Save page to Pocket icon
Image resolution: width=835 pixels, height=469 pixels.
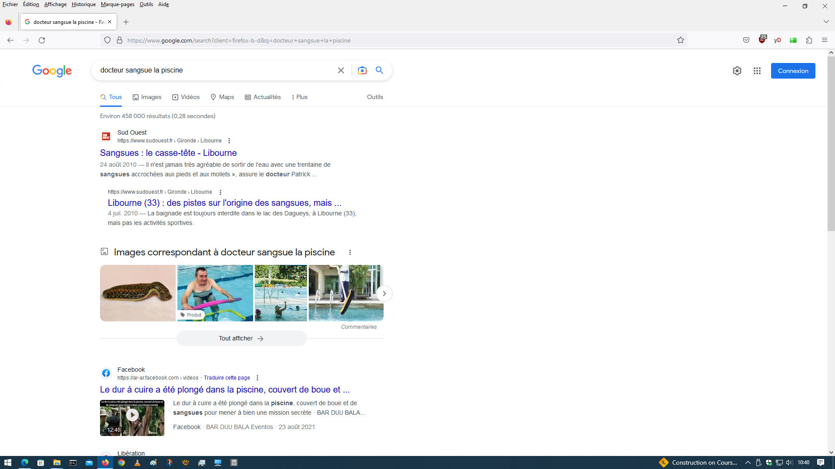(746, 40)
